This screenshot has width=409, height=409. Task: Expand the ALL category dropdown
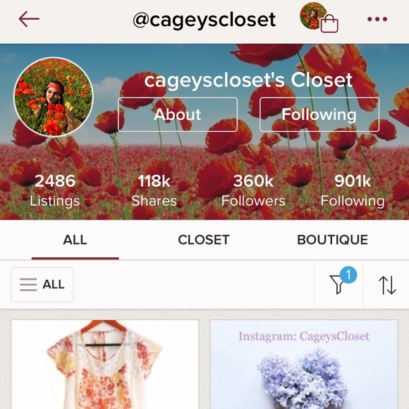[42, 285]
